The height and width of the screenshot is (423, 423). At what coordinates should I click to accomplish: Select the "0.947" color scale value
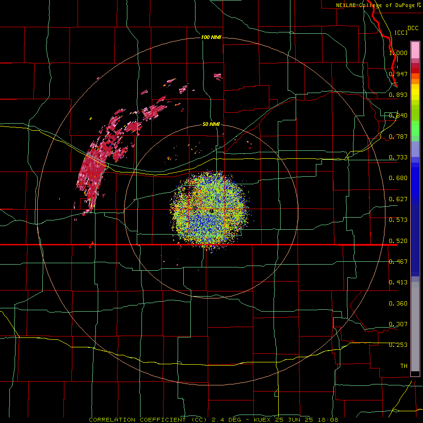coord(398,74)
